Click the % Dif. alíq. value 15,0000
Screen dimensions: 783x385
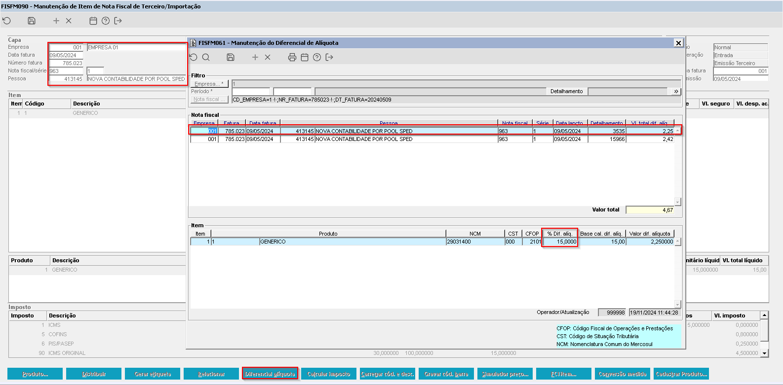[x=560, y=242]
